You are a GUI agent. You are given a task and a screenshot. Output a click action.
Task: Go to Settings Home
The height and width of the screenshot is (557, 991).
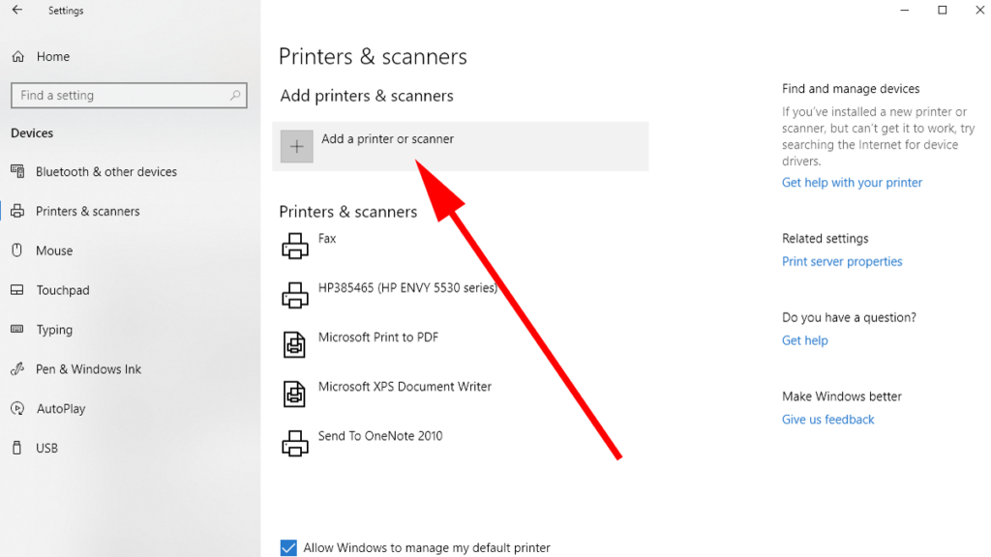[52, 57]
